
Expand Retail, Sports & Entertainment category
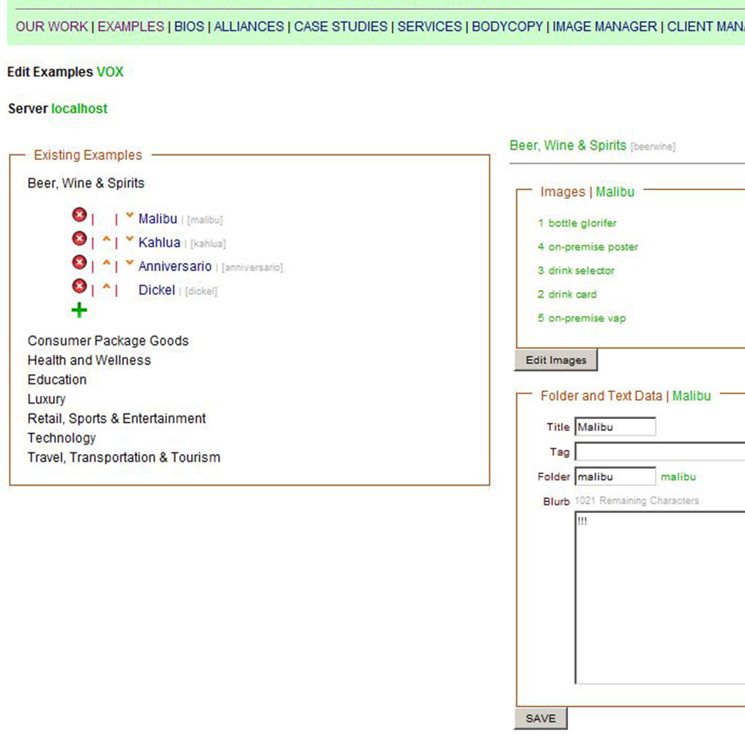click(x=116, y=418)
